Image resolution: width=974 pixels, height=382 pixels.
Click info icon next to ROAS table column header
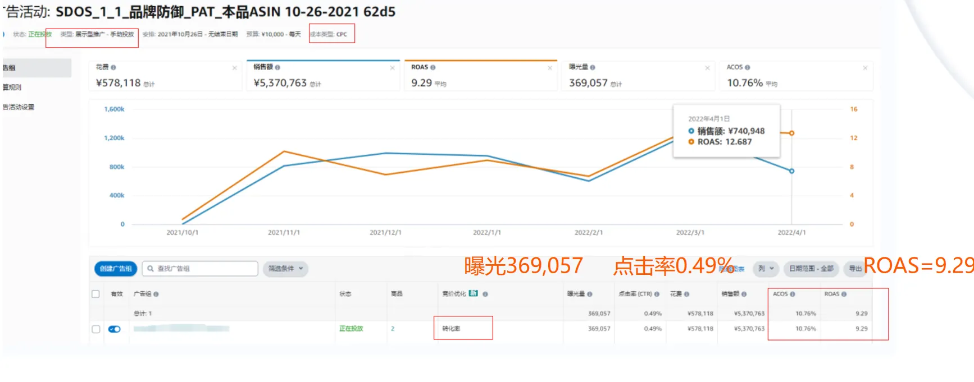click(x=844, y=294)
